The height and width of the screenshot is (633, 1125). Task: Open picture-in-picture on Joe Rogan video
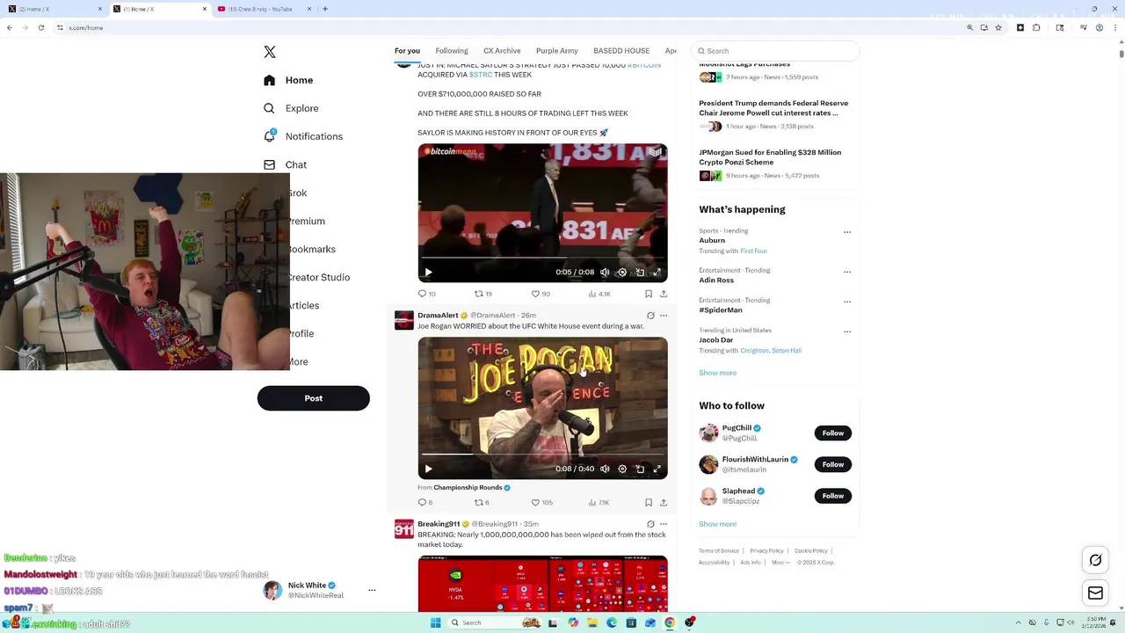click(640, 469)
